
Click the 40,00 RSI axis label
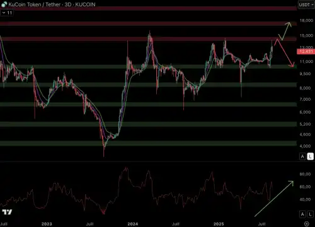click(305, 199)
